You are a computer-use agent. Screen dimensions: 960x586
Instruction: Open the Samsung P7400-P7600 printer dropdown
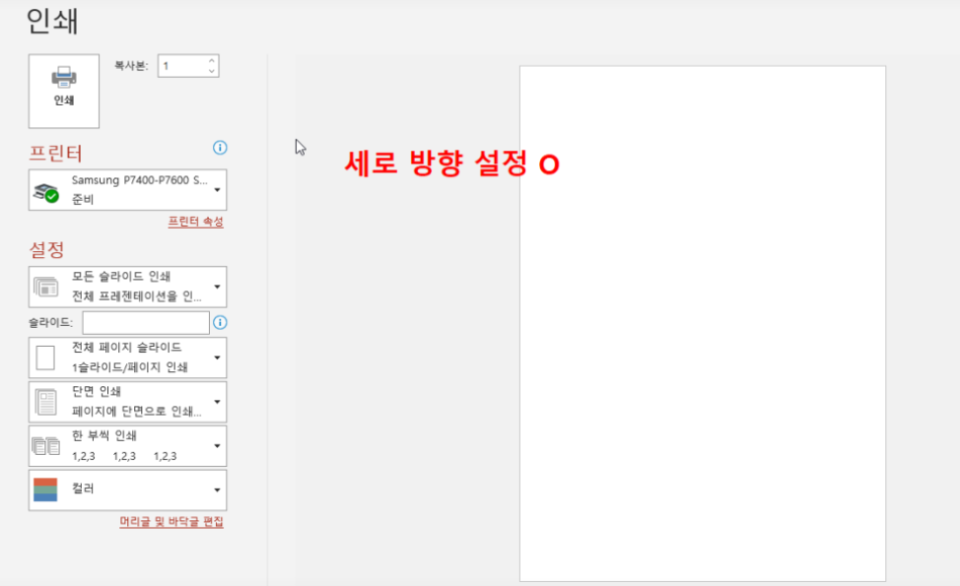click(x=216, y=189)
